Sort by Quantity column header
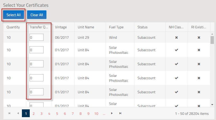The height and width of the screenshot is (120, 216). coord(13,27)
